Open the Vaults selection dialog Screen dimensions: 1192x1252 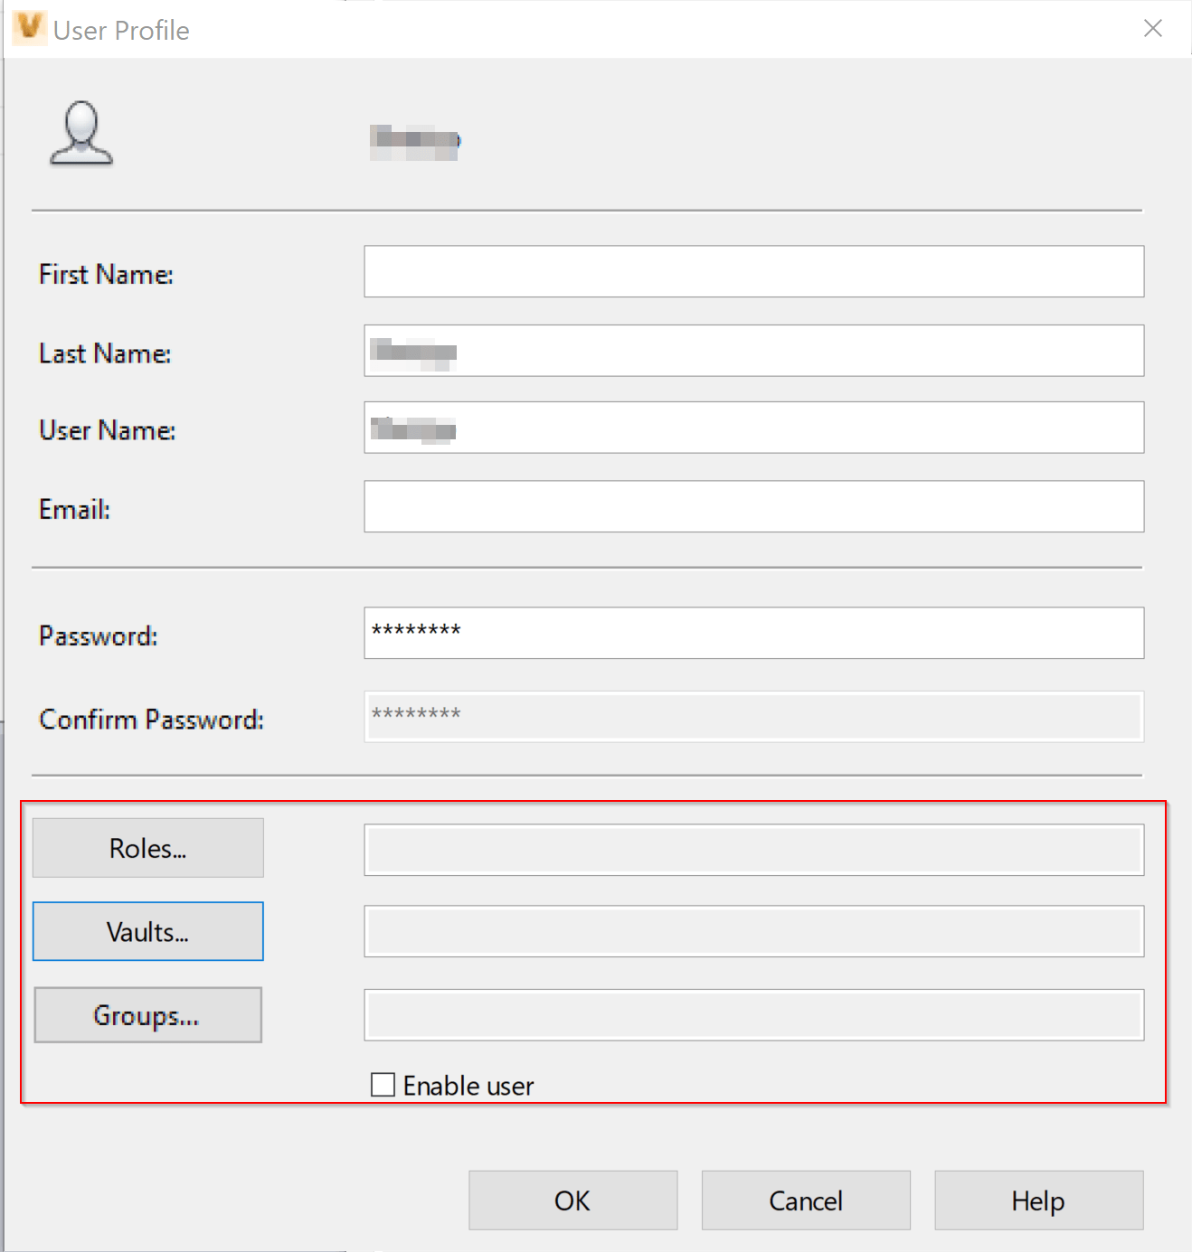coord(147,931)
